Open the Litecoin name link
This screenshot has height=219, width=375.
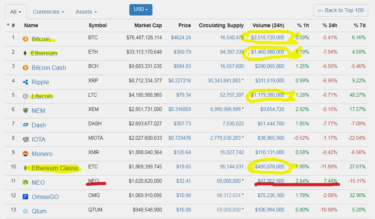[42, 96]
